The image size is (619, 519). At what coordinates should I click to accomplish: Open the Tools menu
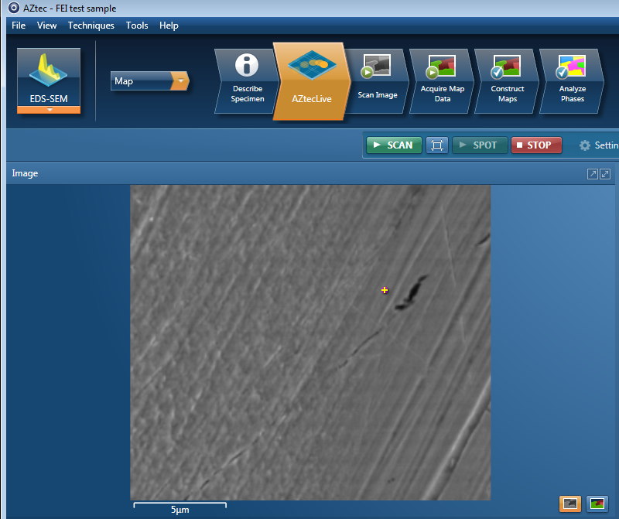[137, 26]
